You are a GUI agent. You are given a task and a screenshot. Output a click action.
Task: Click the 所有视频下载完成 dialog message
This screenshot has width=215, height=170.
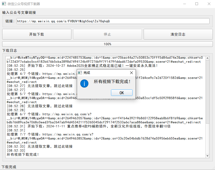[x=112, y=81]
